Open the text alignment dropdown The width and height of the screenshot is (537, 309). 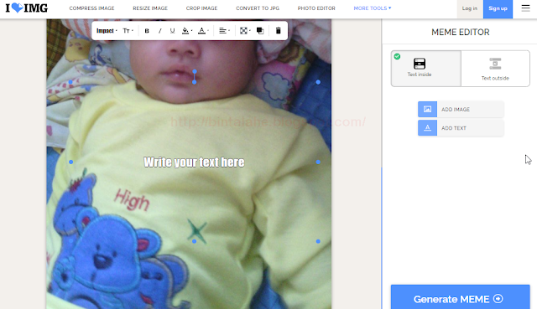pyautogui.click(x=224, y=31)
